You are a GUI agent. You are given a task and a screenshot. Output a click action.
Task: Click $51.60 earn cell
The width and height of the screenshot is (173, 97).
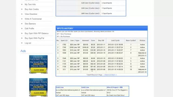tap(93, 67)
